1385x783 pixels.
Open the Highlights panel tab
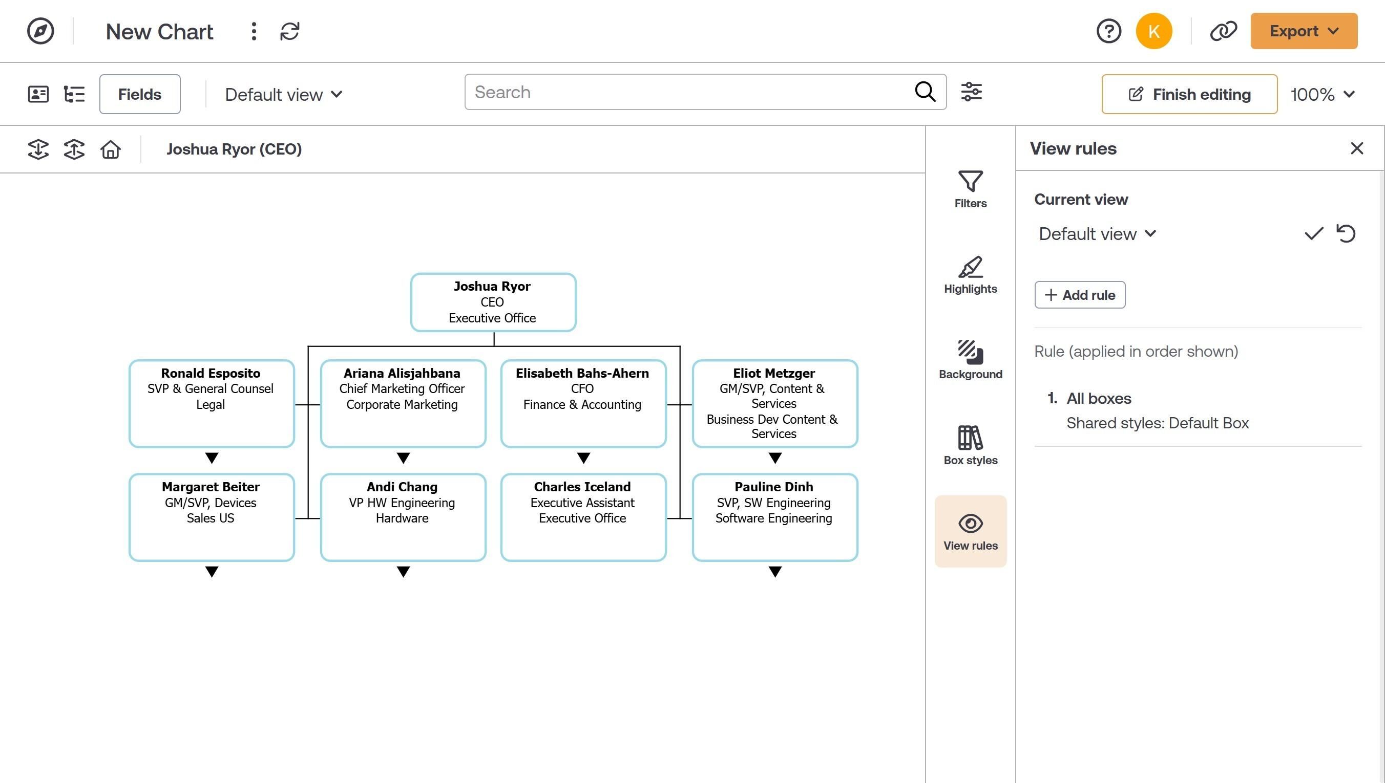pyautogui.click(x=970, y=275)
